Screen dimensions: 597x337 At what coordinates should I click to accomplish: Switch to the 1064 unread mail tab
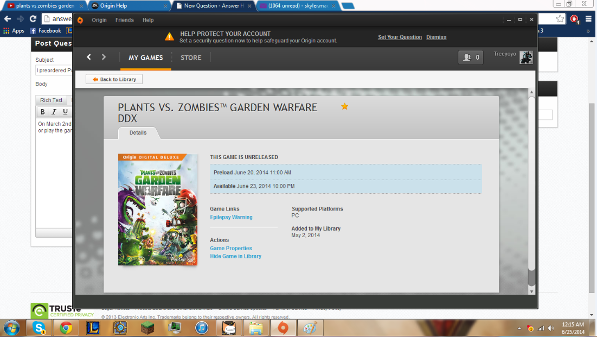(x=298, y=6)
